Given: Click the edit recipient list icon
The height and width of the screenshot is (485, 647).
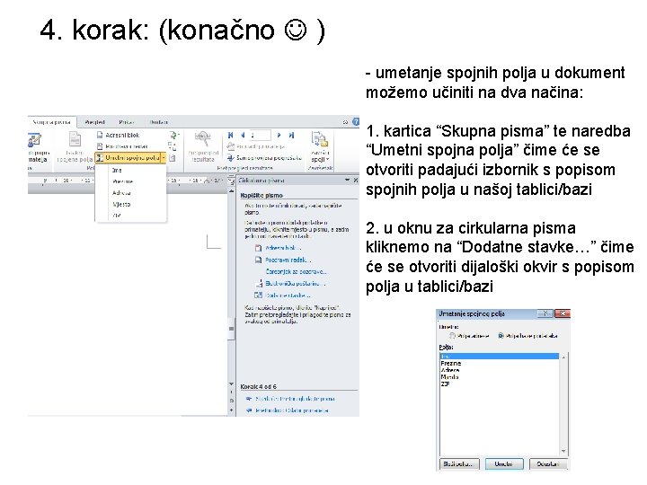Looking at the screenshot, I should 36,140.
